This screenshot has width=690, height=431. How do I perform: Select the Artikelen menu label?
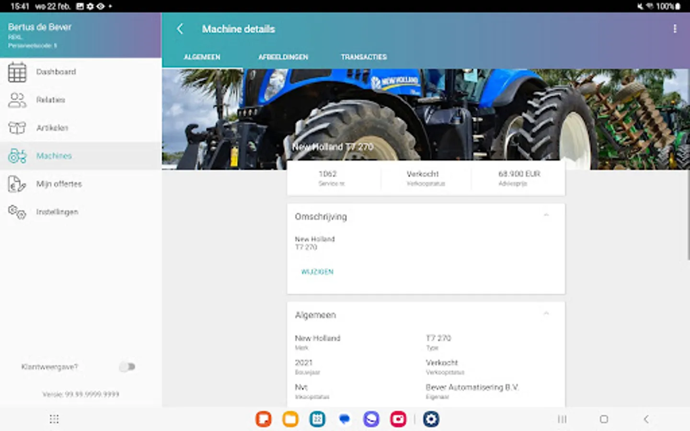click(52, 128)
